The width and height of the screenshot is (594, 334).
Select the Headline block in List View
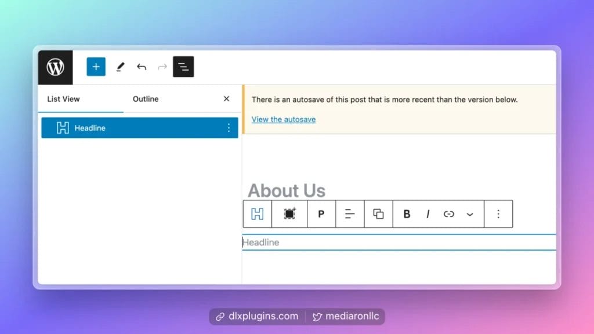click(90, 128)
